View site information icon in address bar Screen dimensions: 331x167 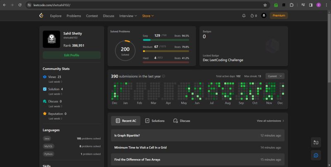click(x=29, y=5)
